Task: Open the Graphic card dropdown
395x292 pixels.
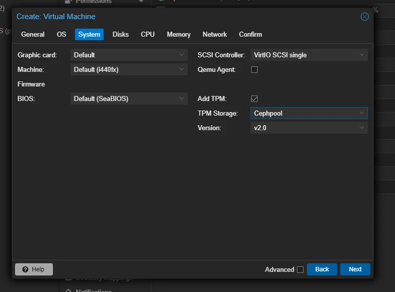Action: tap(181, 55)
